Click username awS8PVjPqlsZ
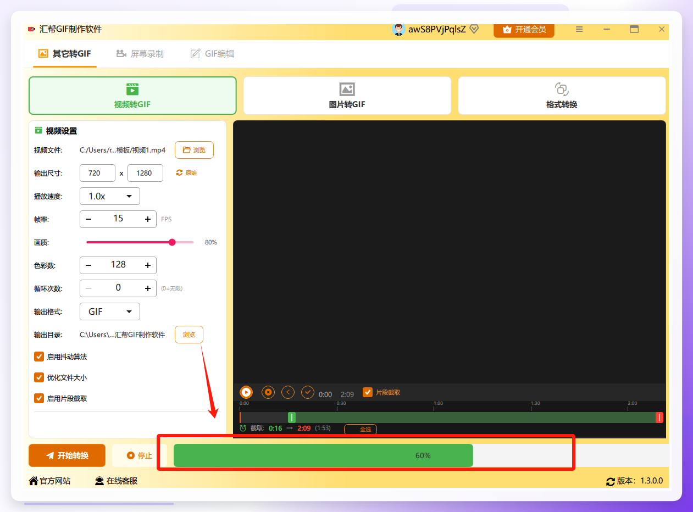Screen dimensions: 693x512 point(437,29)
